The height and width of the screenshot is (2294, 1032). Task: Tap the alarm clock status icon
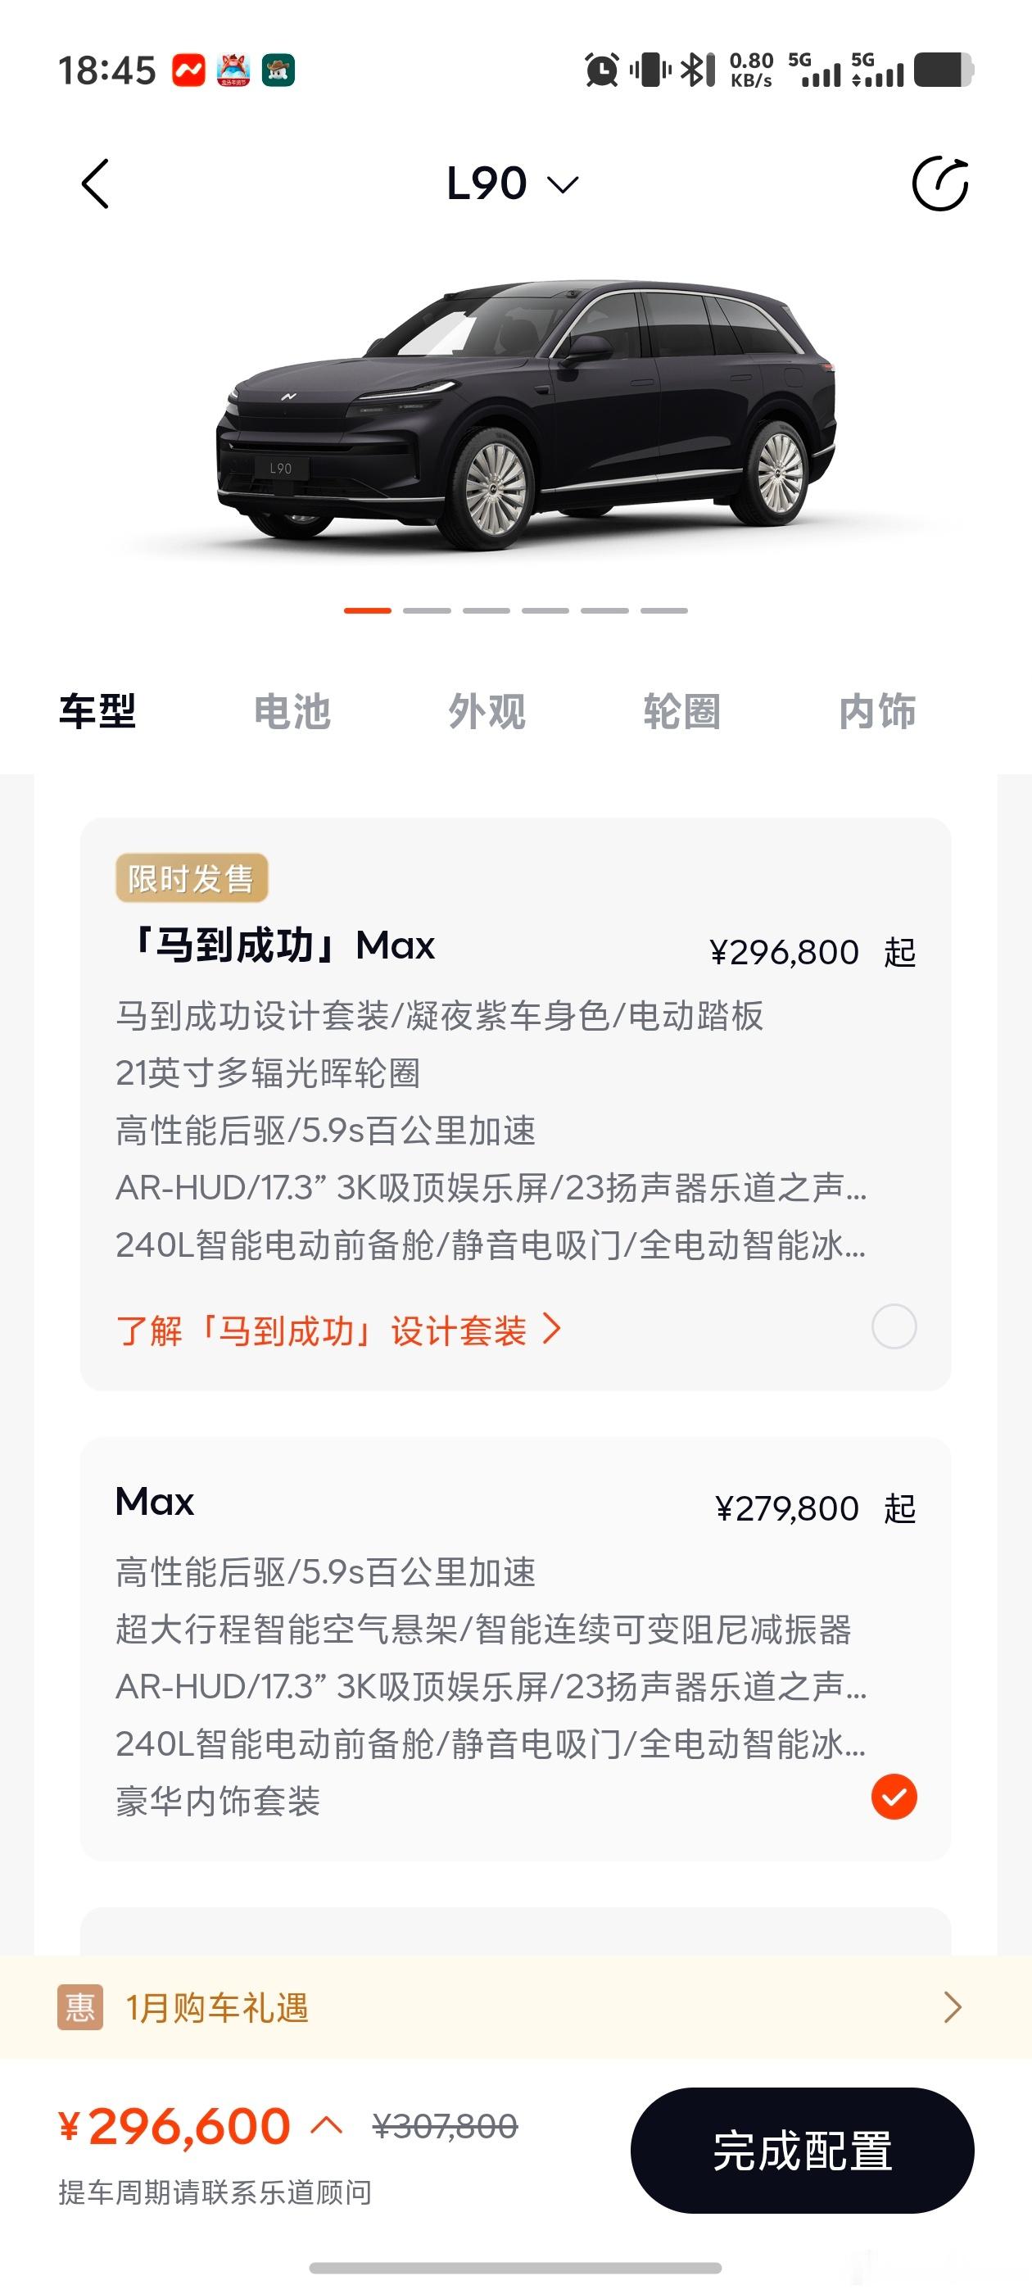602,70
